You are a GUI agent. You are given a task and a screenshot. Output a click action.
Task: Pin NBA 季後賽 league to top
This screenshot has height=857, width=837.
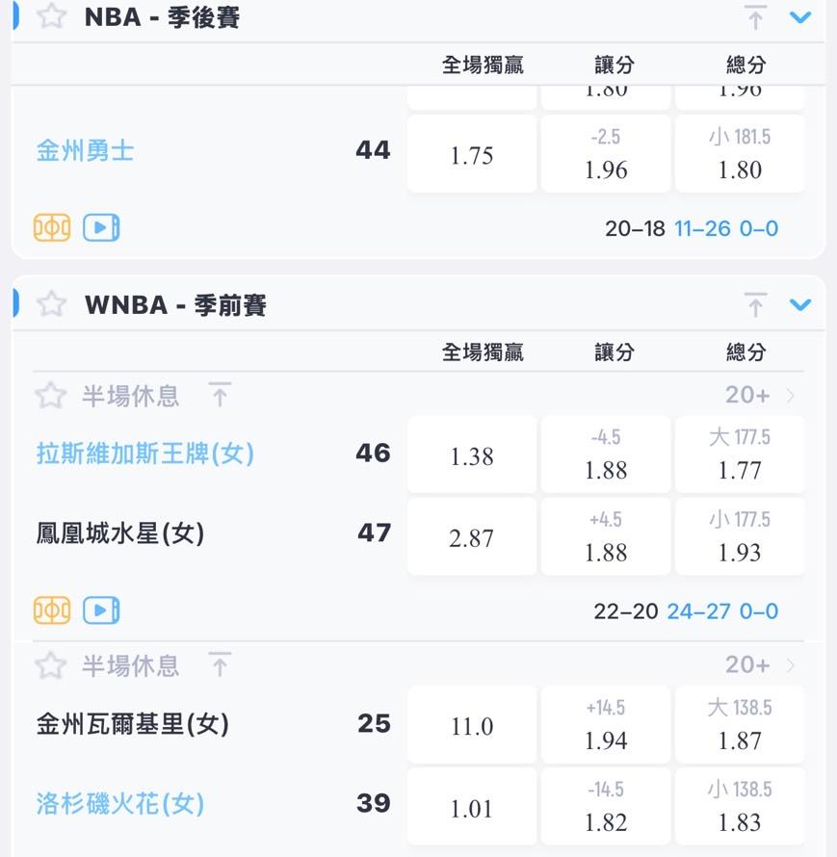756,17
